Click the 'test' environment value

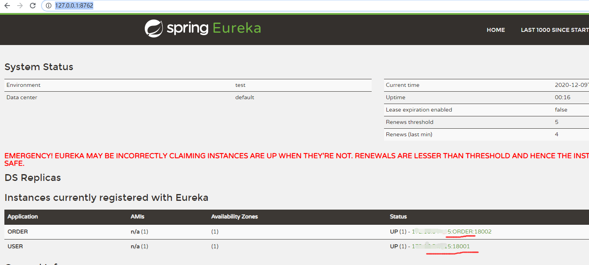(x=240, y=85)
